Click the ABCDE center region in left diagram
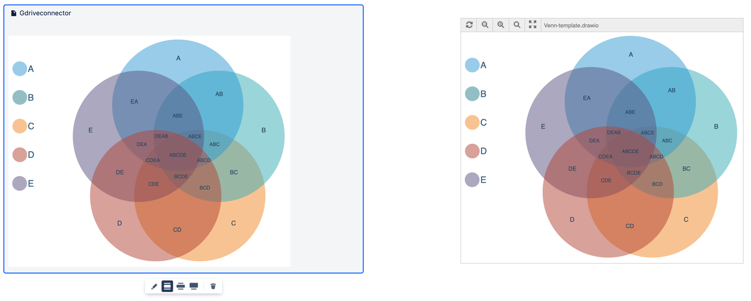This screenshot has height=301, width=751. pyautogui.click(x=178, y=155)
